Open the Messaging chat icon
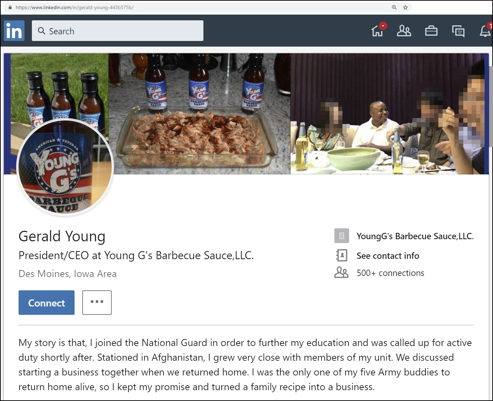This screenshot has height=401, width=493. click(x=458, y=31)
